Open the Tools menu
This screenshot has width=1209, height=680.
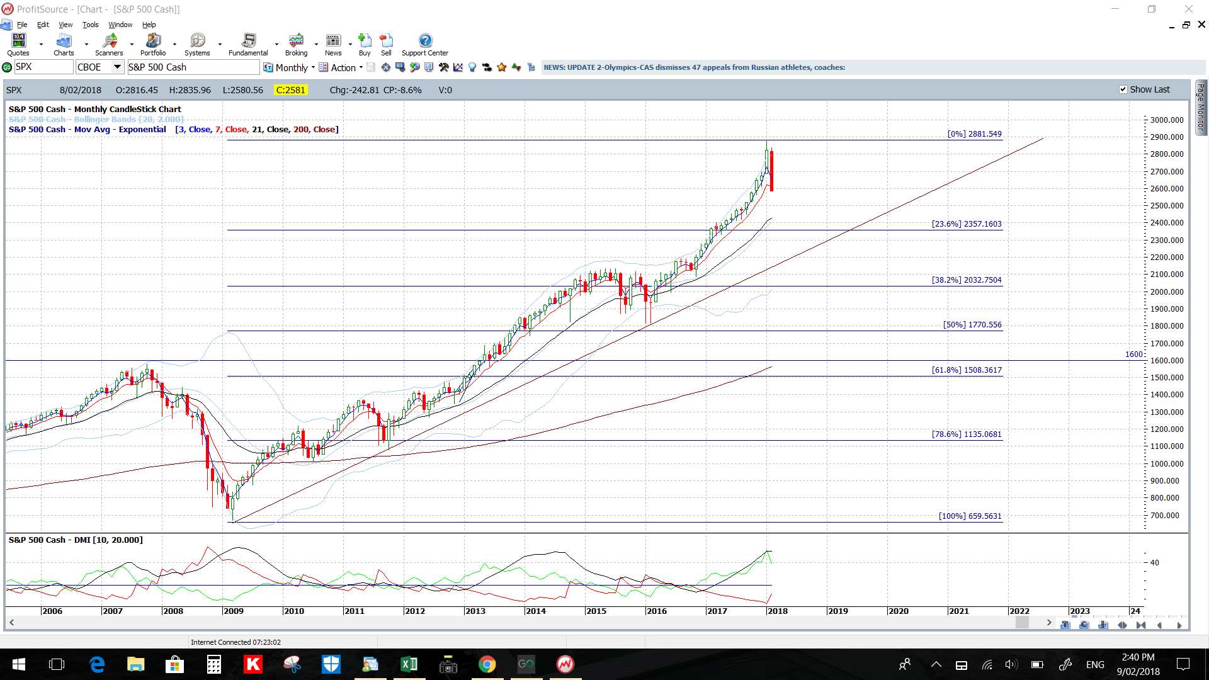[91, 25]
